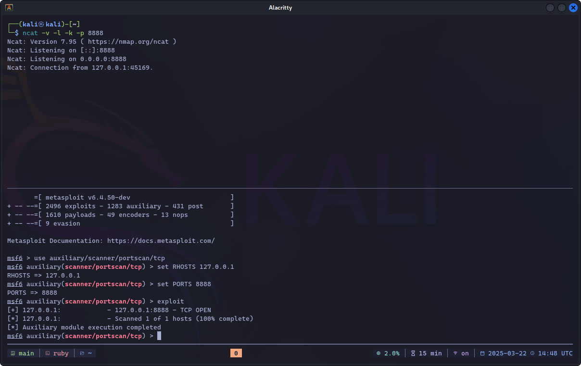Click the '15 min' uptime value
The height and width of the screenshot is (366, 581).
pyautogui.click(x=430, y=353)
